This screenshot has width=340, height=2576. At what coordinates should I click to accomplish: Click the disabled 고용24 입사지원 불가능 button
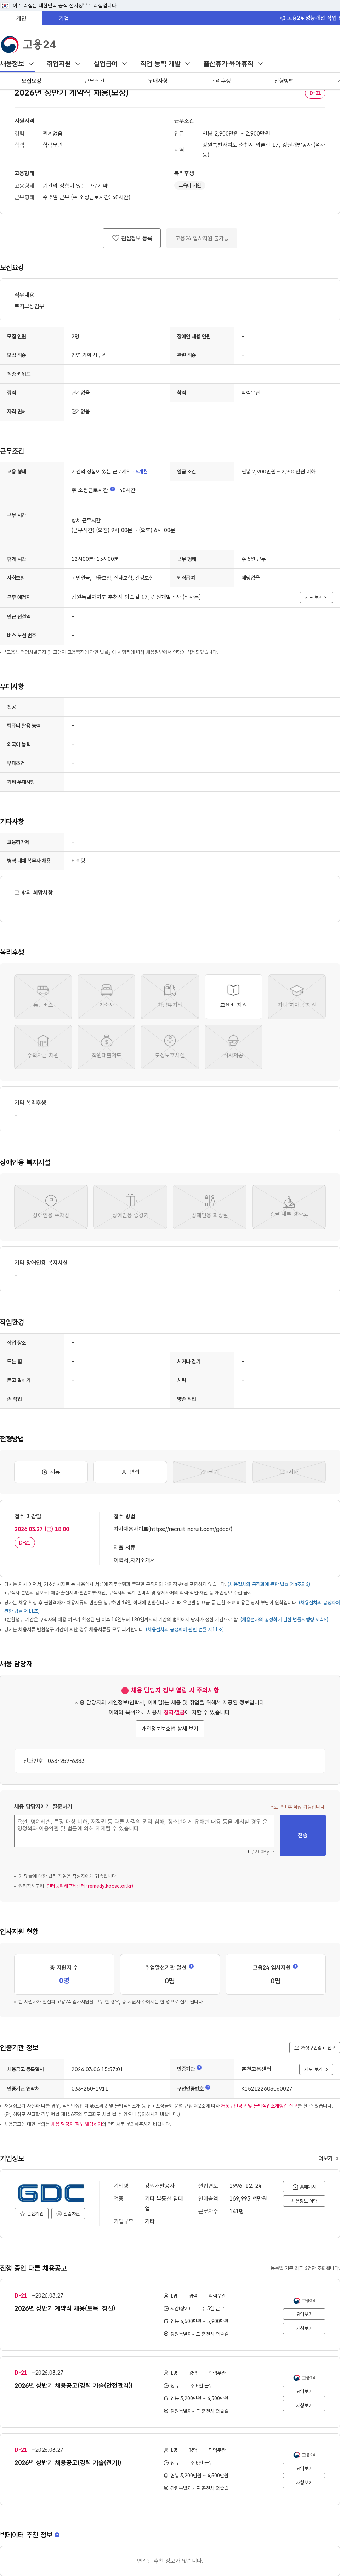point(202,238)
